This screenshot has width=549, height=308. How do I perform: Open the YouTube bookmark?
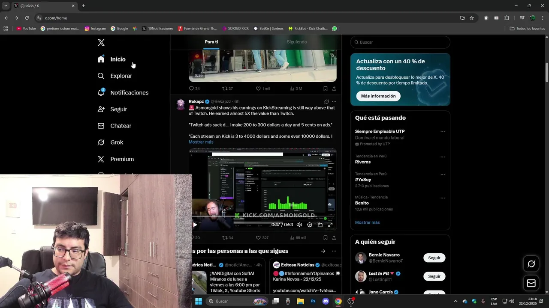(26, 29)
